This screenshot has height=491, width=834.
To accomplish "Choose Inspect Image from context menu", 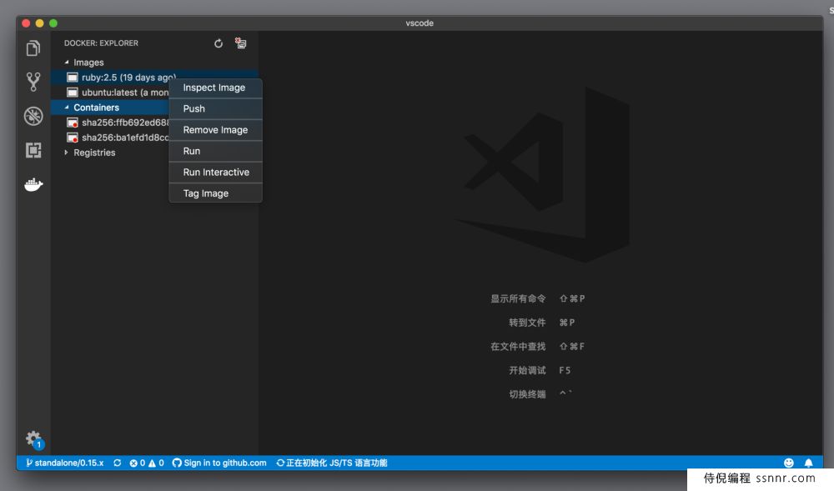I will 215,88.
